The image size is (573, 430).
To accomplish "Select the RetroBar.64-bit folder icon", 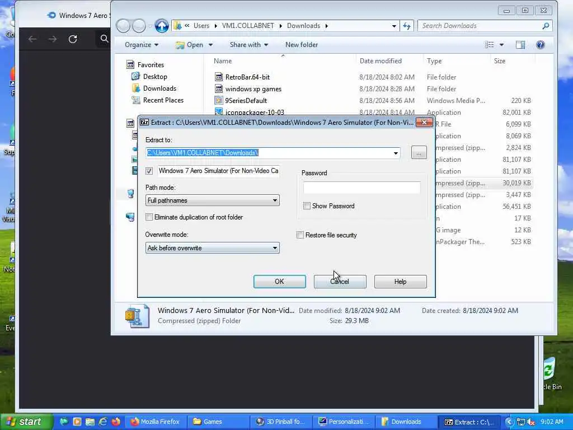I will pyautogui.click(x=219, y=77).
